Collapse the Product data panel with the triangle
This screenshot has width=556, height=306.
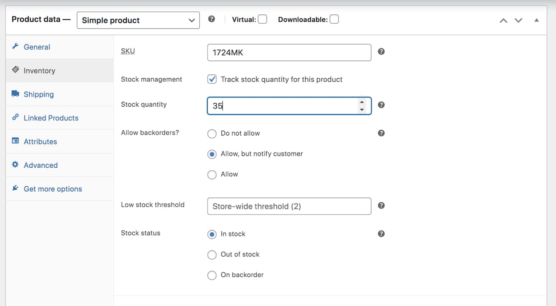point(536,20)
